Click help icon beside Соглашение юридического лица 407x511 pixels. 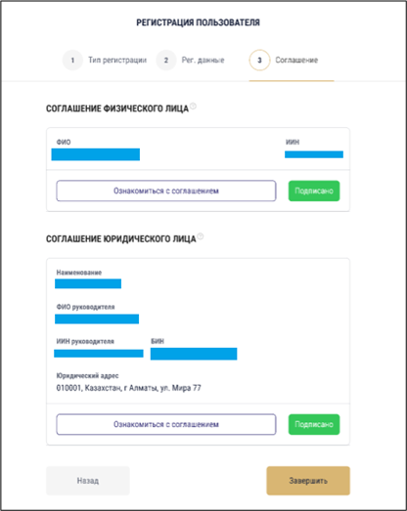201,235
